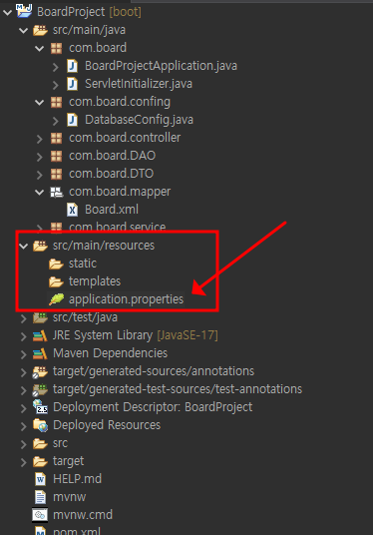Click the src/main/java source folder icon

[x=40, y=30]
